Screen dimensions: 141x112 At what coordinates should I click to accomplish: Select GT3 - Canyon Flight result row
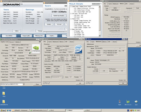click(x=82, y=12)
